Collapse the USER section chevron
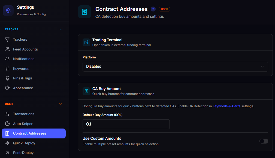The height and width of the screenshot is (158, 275). click(61, 104)
